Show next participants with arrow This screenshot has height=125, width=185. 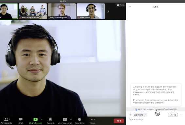(x=108, y=11)
